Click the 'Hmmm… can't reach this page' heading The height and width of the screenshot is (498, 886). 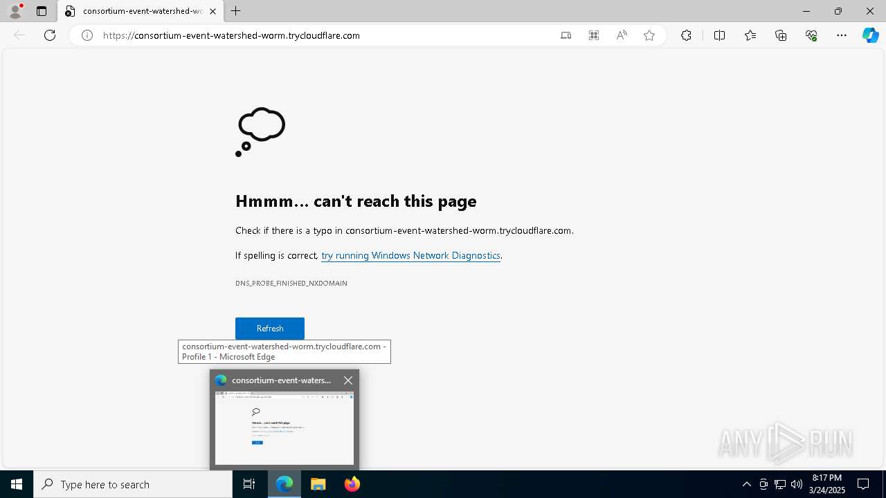(x=356, y=201)
